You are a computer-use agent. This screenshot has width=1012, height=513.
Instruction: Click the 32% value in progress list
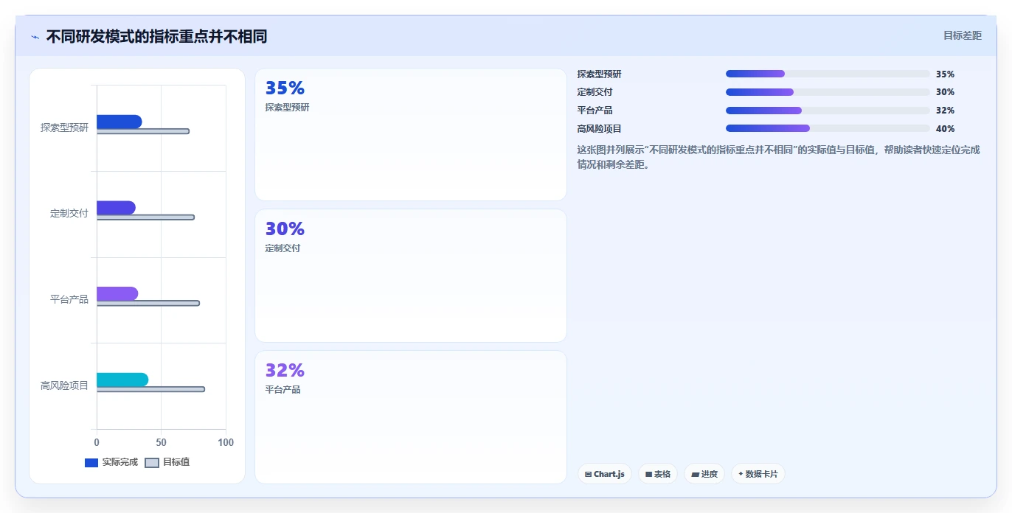point(945,111)
